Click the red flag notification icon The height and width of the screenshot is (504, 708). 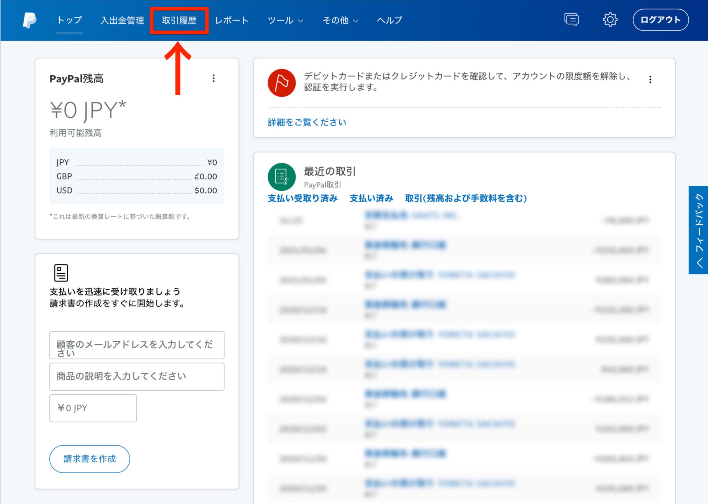[282, 83]
